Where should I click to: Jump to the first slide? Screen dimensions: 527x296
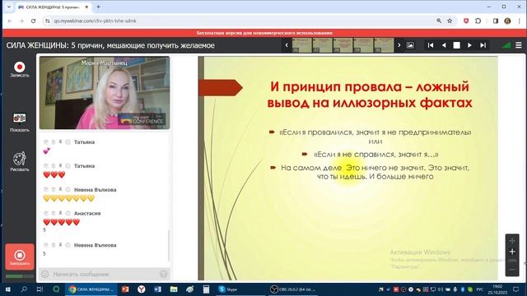(431, 45)
